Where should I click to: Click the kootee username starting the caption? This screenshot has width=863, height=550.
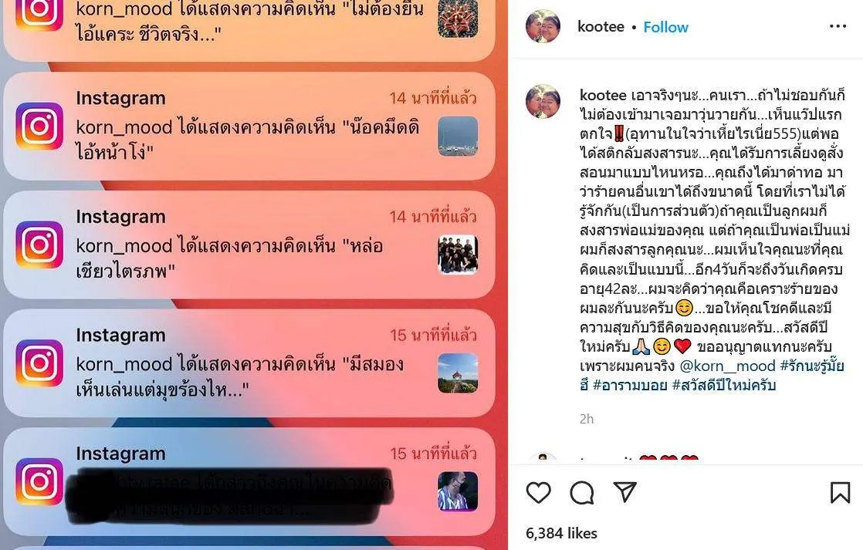click(x=603, y=95)
